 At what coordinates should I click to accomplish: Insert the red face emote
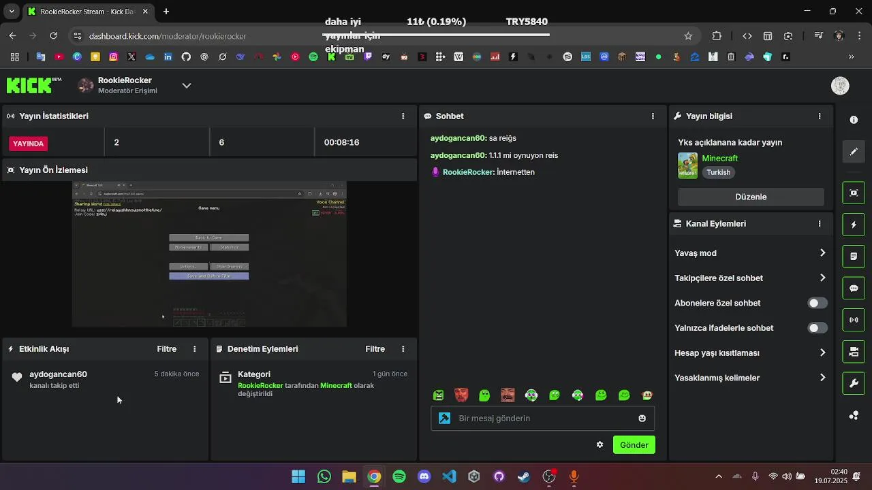click(x=461, y=395)
